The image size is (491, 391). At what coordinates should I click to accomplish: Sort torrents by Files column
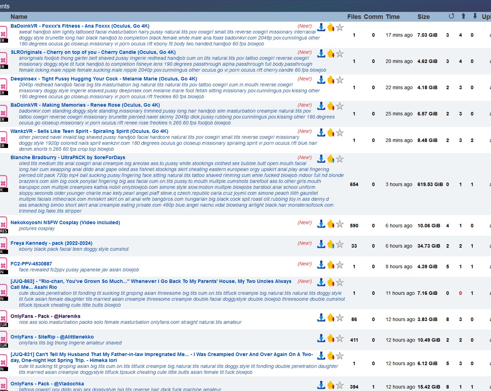click(354, 17)
